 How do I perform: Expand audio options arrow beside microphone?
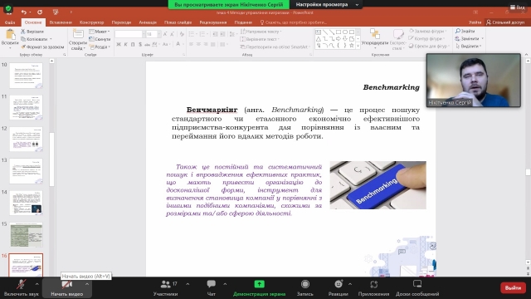[37, 284]
